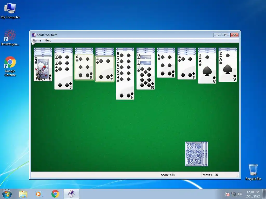Maximize the Spider Solitaire window
The image size is (266, 199).
coord(226,35)
